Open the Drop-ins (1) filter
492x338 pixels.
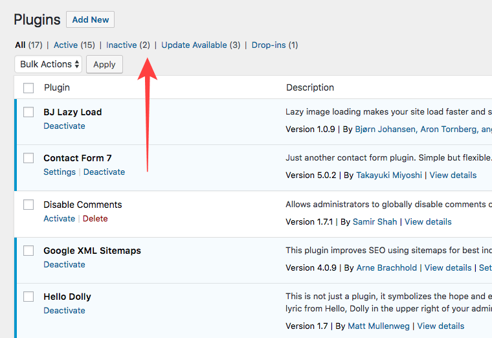275,45
